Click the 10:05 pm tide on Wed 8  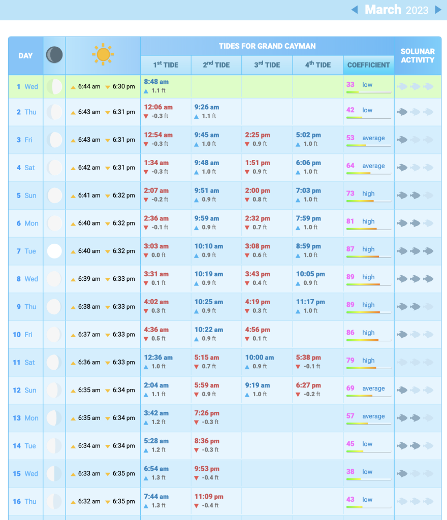310,274
